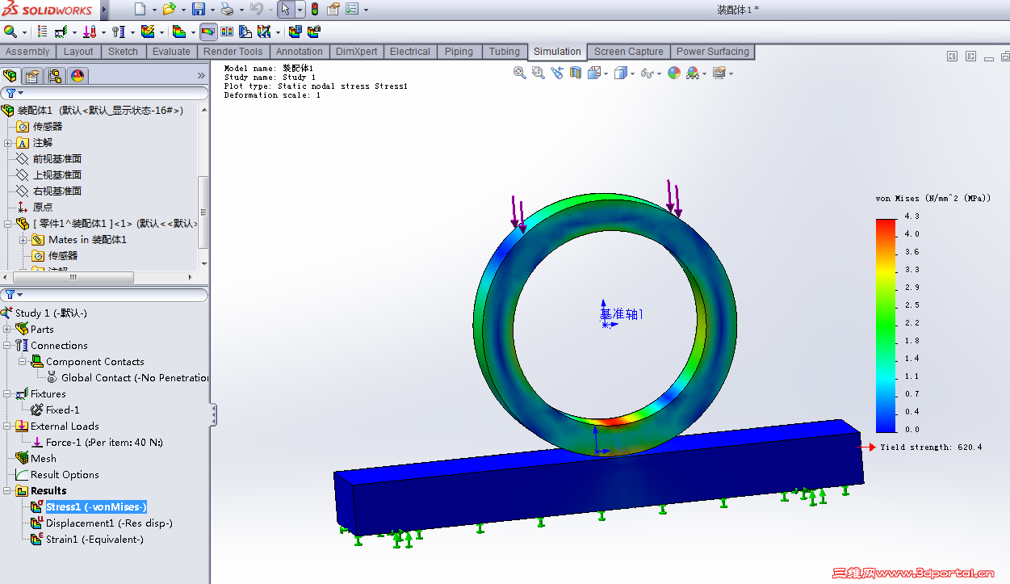Toggle the Deformed Result toolbar button

[x=208, y=32]
